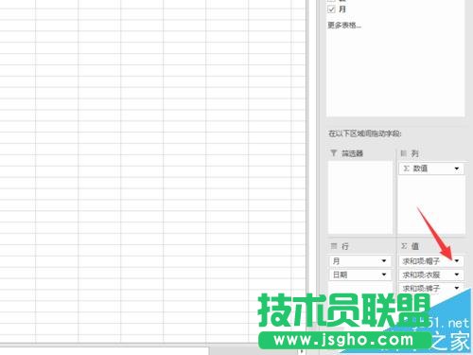This screenshot has width=473, height=355.
Task: Select the 求和项:衣服 field text
Action: pyautogui.click(x=421, y=275)
